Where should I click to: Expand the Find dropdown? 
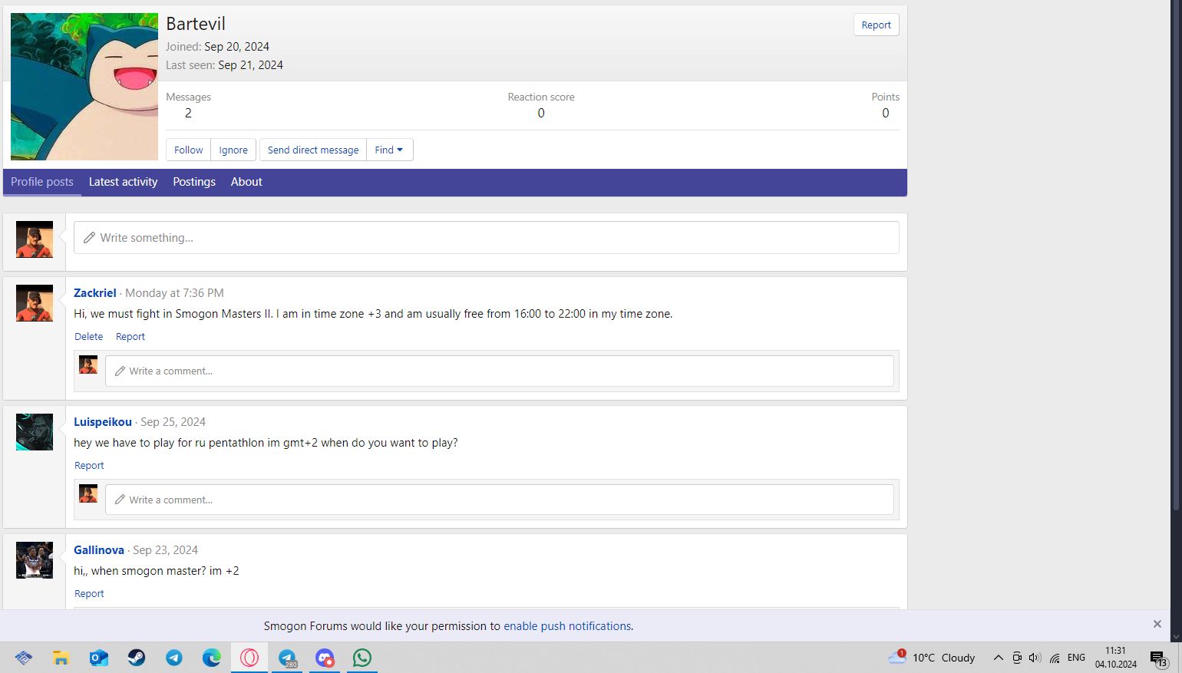point(389,150)
